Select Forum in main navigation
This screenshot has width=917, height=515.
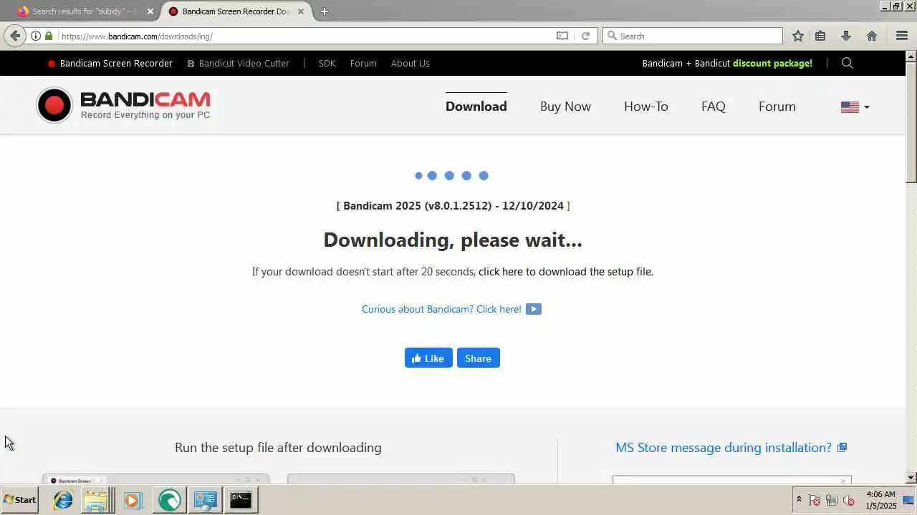(777, 107)
